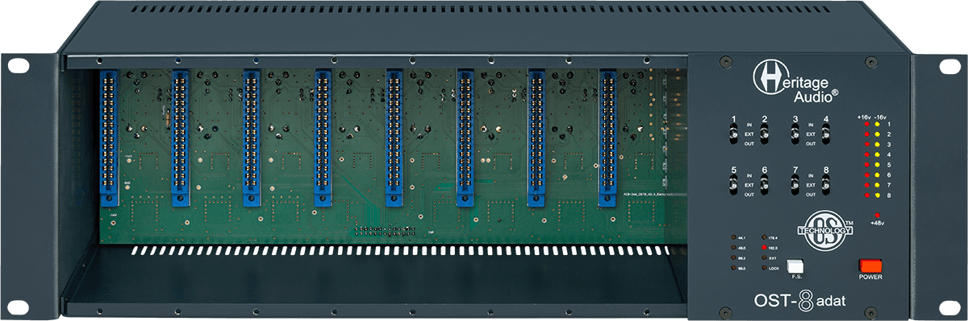Select the 96.0 sample rate LED
Screen dimensions: 968x321
[732, 268]
